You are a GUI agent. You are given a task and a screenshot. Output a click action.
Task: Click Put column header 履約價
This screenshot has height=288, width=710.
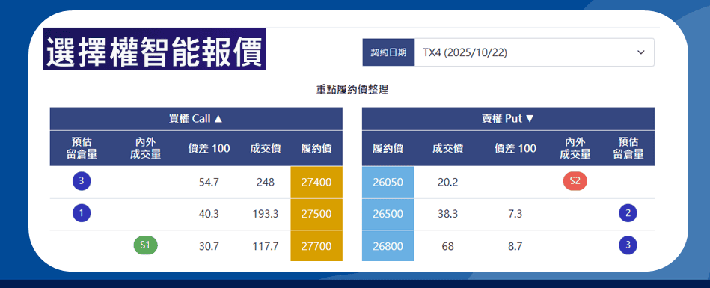[x=388, y=148]
